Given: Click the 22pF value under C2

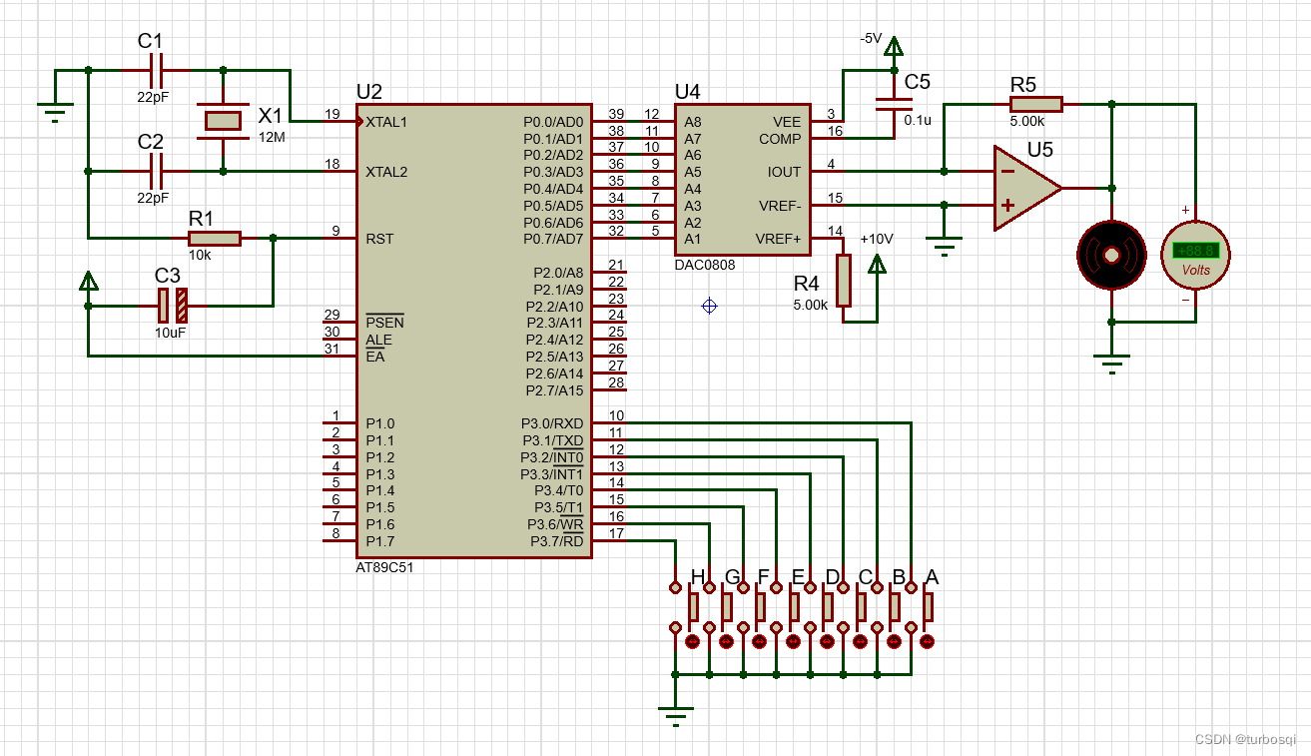Looking at the screenshot, I should (x=153, y=198).
